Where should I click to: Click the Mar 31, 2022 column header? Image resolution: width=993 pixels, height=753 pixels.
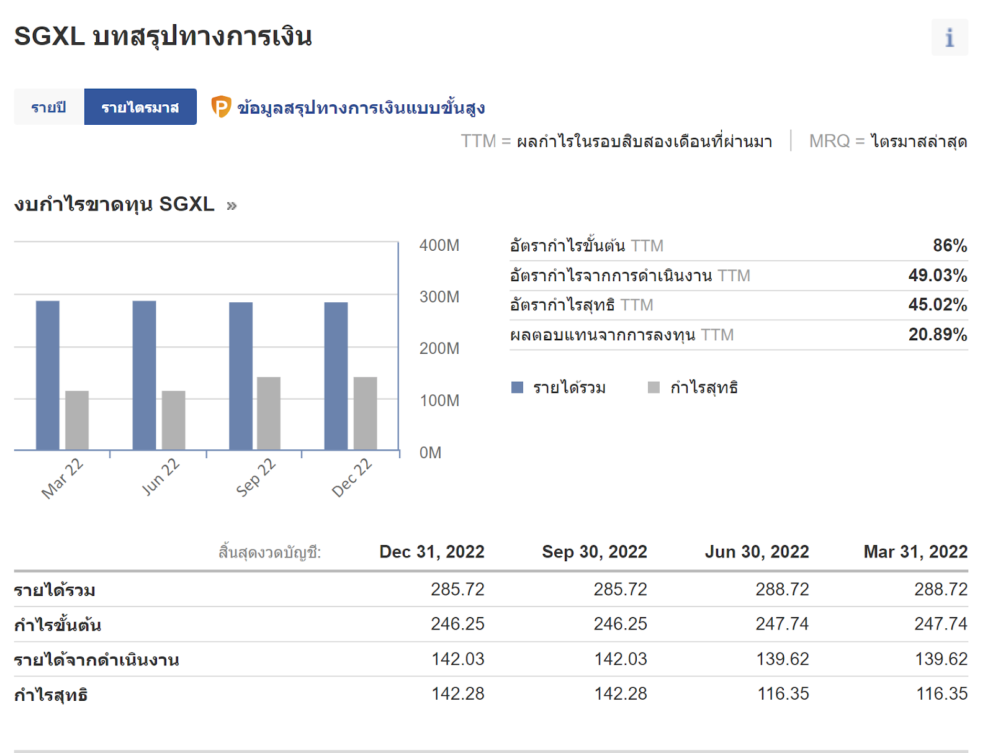pos(915,552)
